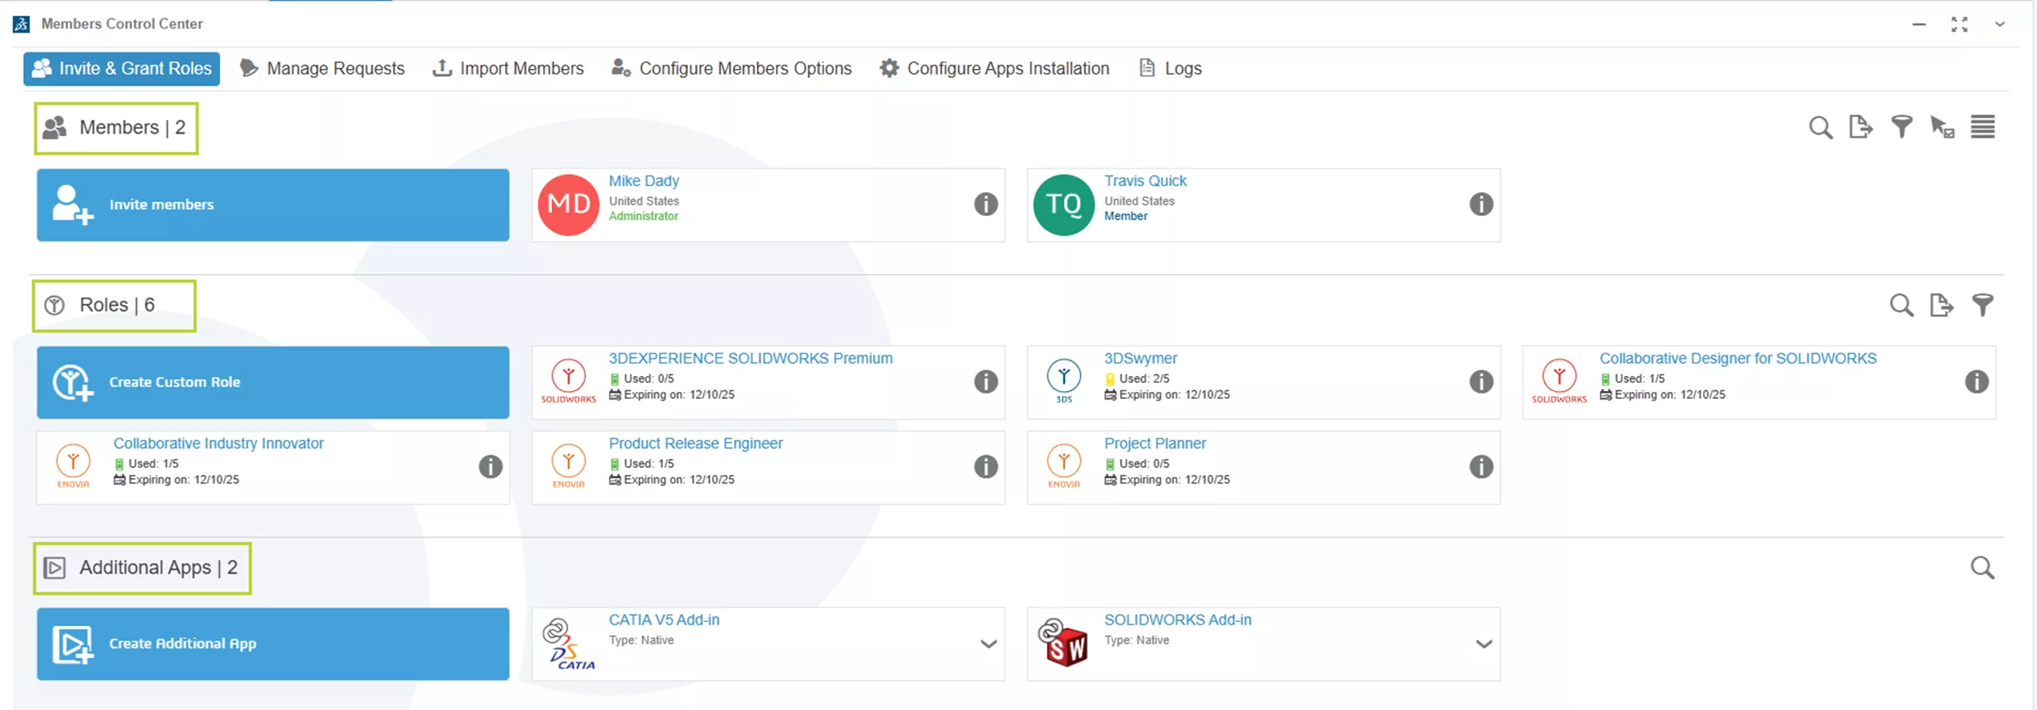
Task: Open the window options chevron at top right
Action: (2000, 25)
